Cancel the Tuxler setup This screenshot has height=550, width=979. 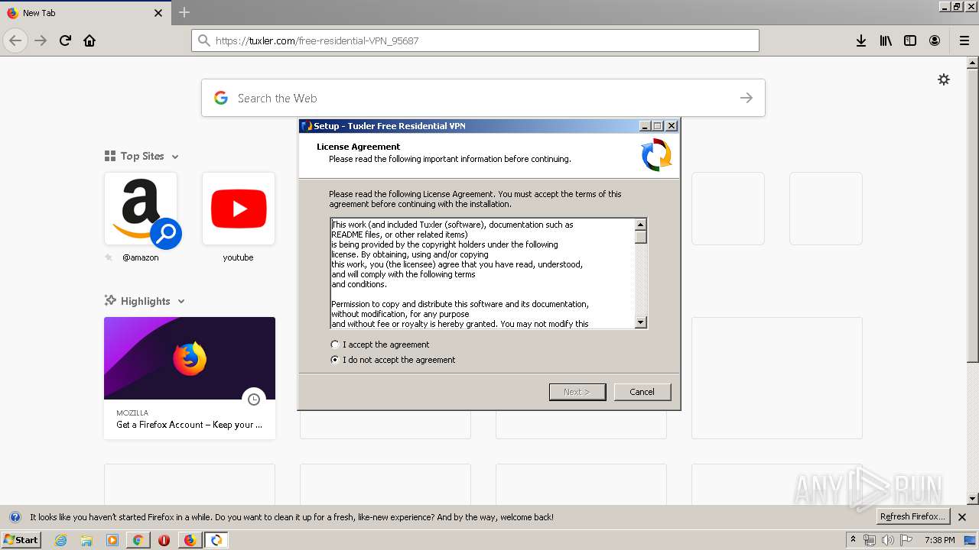tap(642, 392)
